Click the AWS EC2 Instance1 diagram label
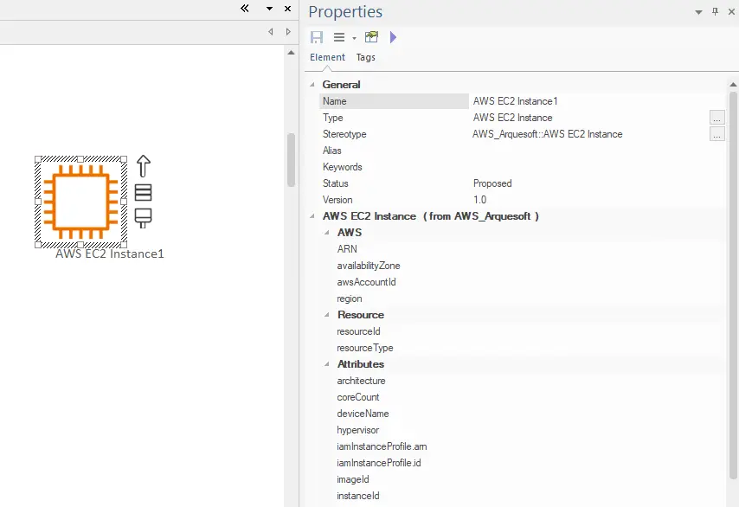739x507 pixels. click(x=110, y=254)
